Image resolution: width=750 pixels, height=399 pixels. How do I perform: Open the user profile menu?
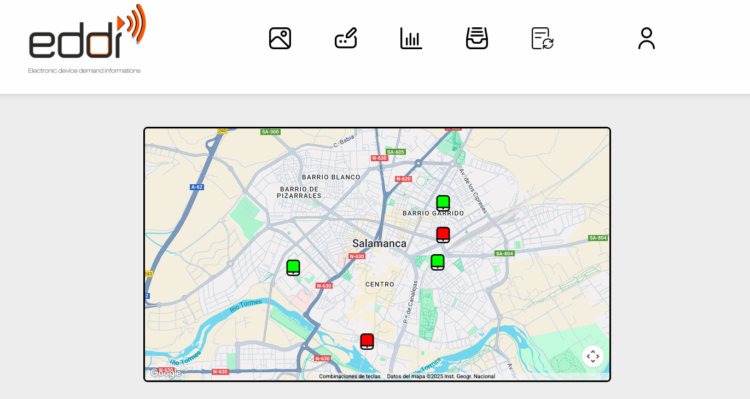647,38
